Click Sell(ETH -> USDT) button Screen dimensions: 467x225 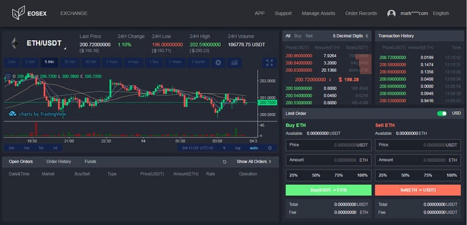tap(418, 190)
